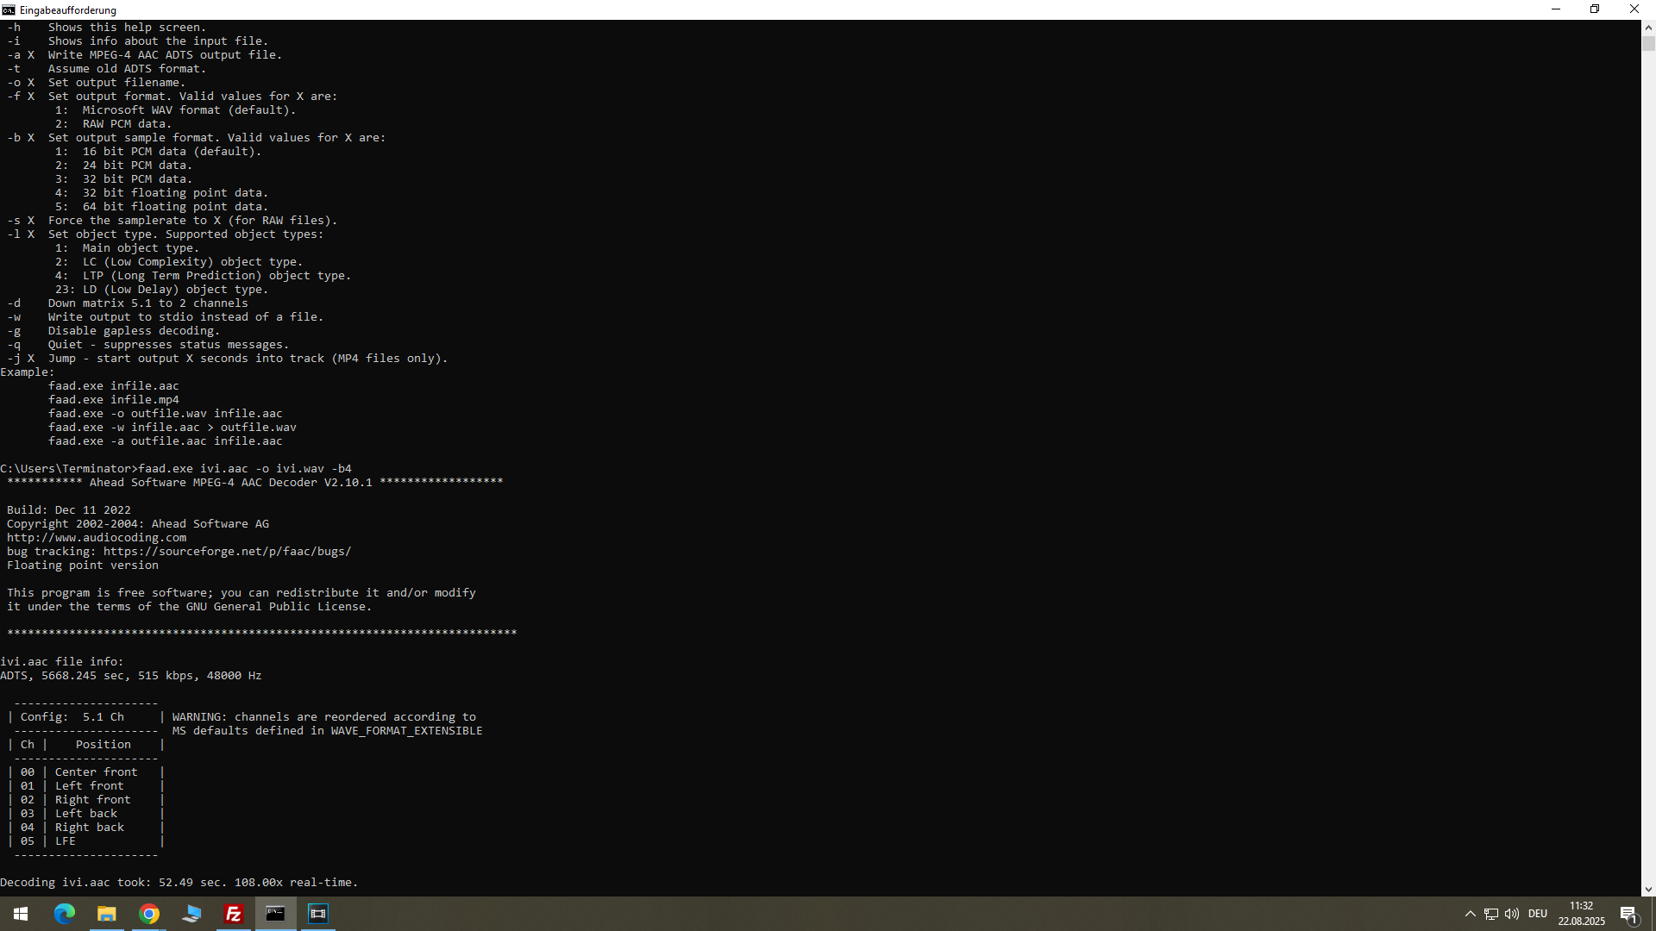1656x931 pixels.
Task: Click the clock showing 11:32
Action: click(x=1581, y=913)
